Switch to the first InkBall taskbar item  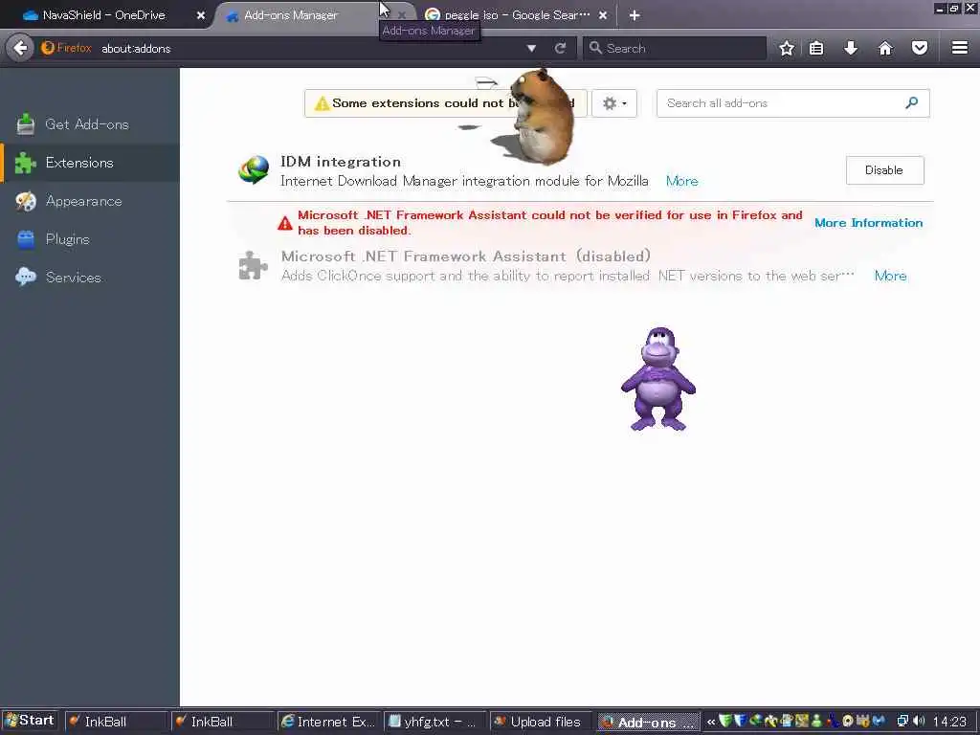click(x=116, y=722)
